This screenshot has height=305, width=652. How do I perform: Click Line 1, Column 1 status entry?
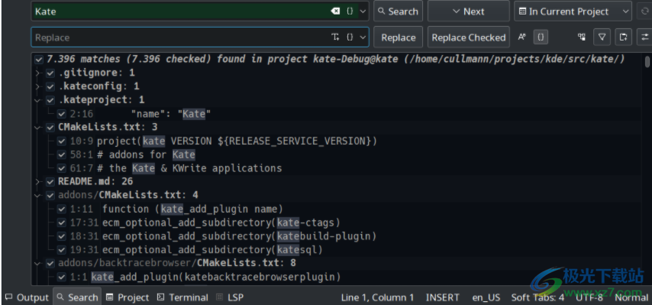(377, 297)
